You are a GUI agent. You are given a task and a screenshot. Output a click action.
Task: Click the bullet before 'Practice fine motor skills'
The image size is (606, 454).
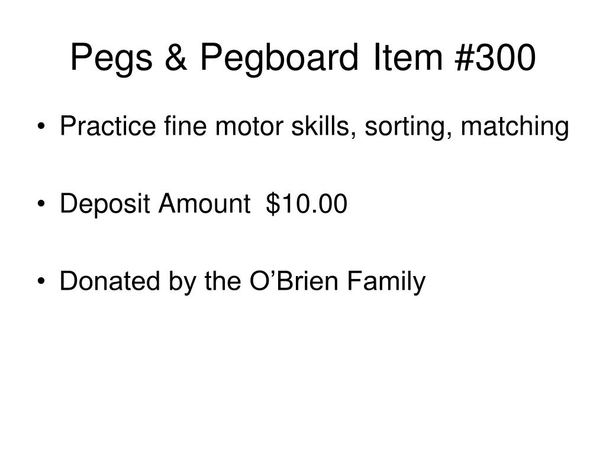41,127
